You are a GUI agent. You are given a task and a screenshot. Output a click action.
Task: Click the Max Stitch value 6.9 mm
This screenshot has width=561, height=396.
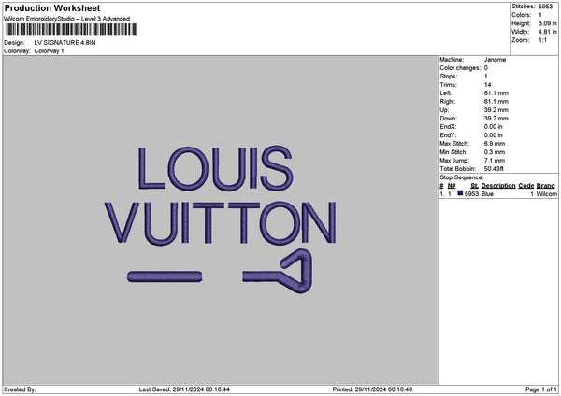(495, 144)
